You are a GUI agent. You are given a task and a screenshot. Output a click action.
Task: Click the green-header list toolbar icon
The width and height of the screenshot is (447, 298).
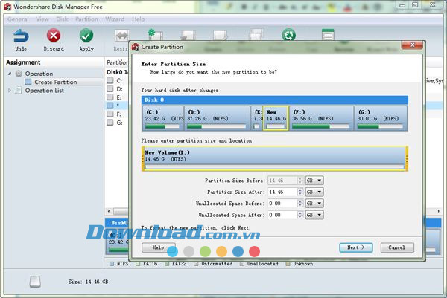point(328,34)
